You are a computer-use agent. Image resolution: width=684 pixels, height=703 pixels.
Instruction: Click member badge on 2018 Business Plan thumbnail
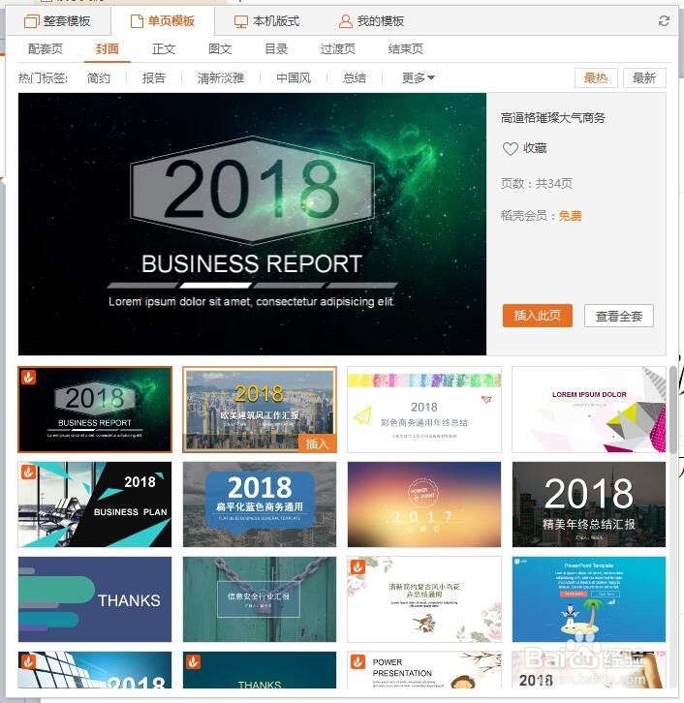click(28, 472)
